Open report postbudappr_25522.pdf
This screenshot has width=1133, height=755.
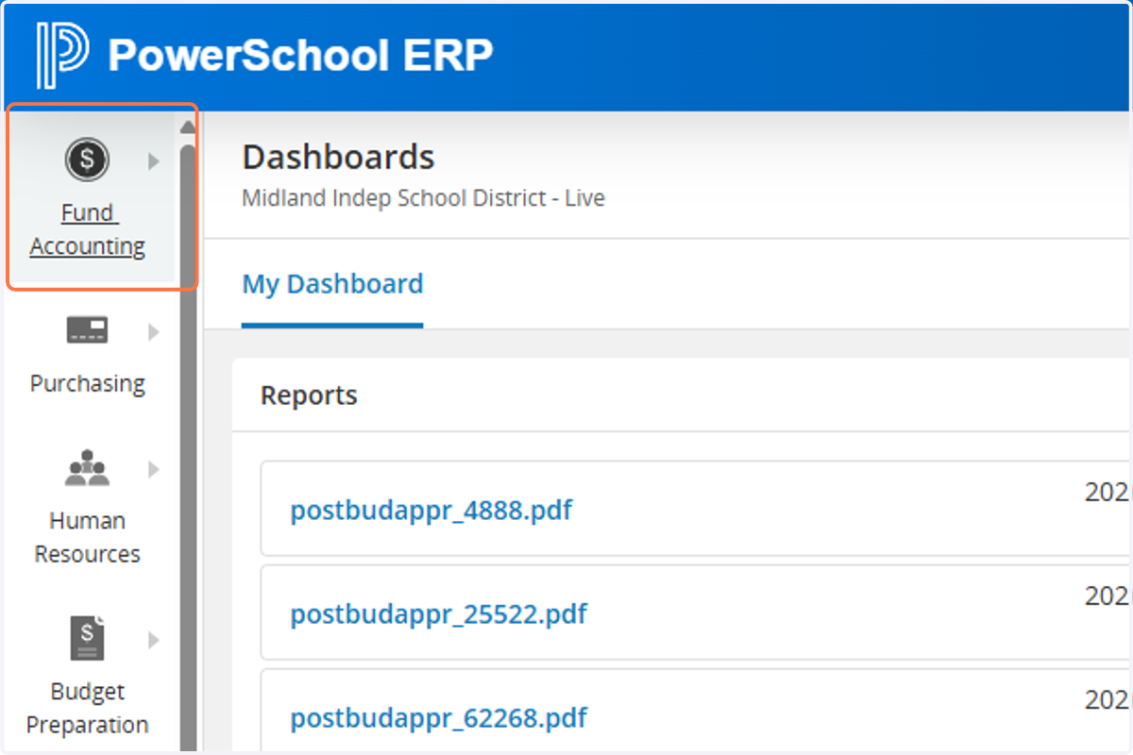click(x=439, y=614)
